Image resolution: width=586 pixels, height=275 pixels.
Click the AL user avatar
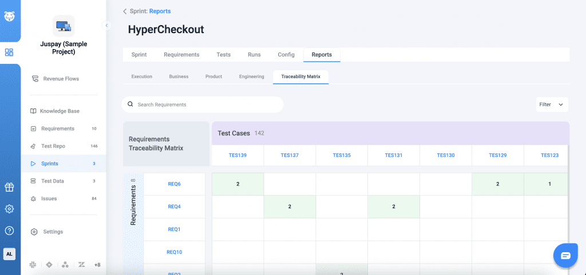9,254
